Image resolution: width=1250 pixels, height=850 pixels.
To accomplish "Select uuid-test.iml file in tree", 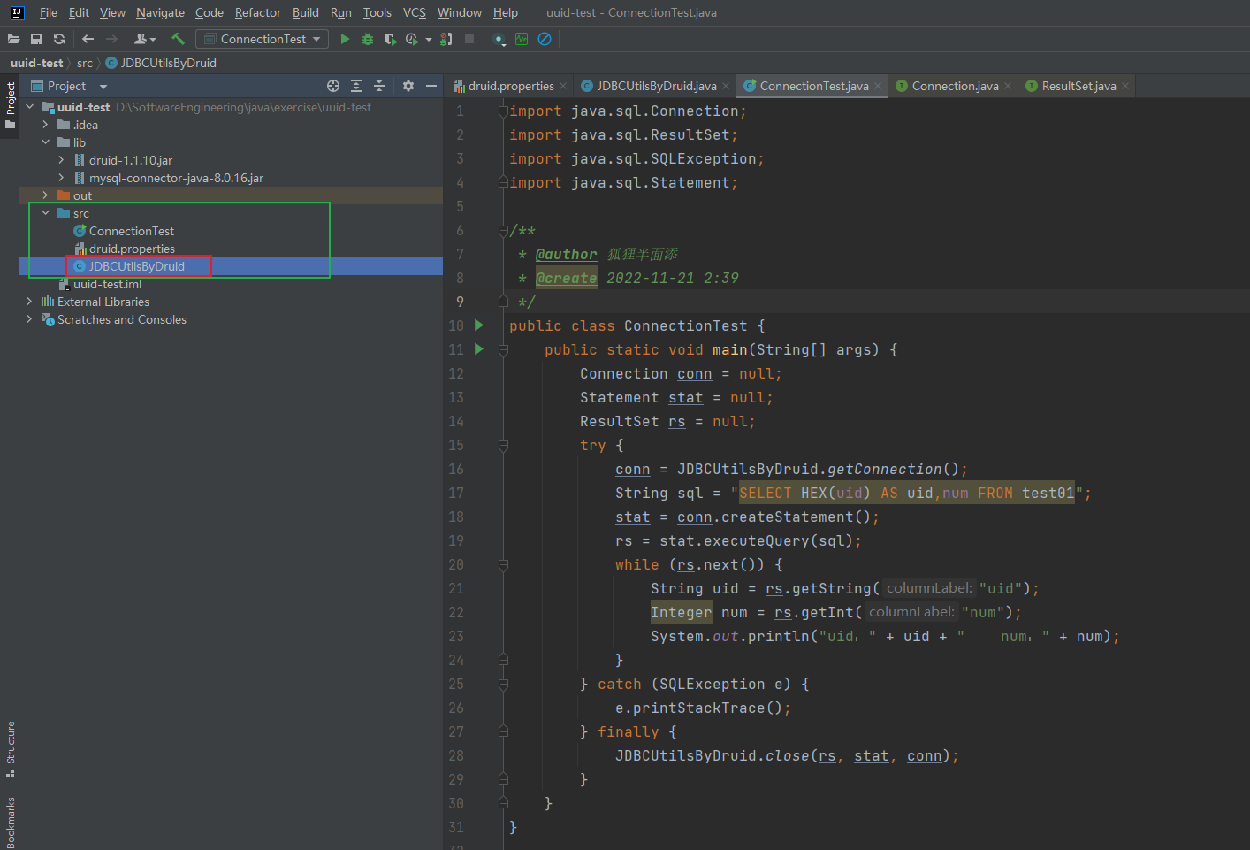I will (x=107, y=284).
